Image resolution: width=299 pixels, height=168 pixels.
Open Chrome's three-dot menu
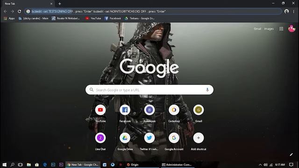pos(294,11)
